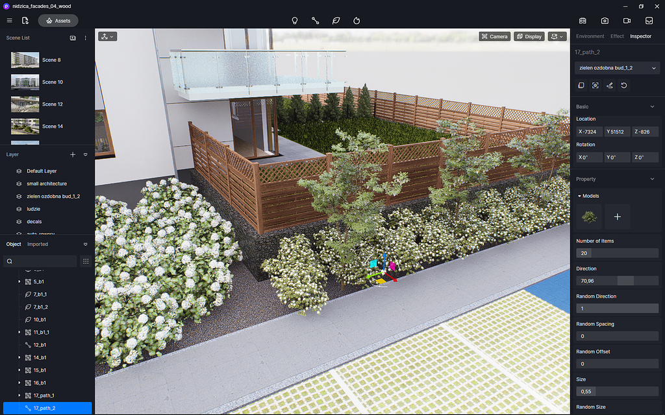
Task: Open the Scene 12 thumbnail
Action: coord(24,104)
